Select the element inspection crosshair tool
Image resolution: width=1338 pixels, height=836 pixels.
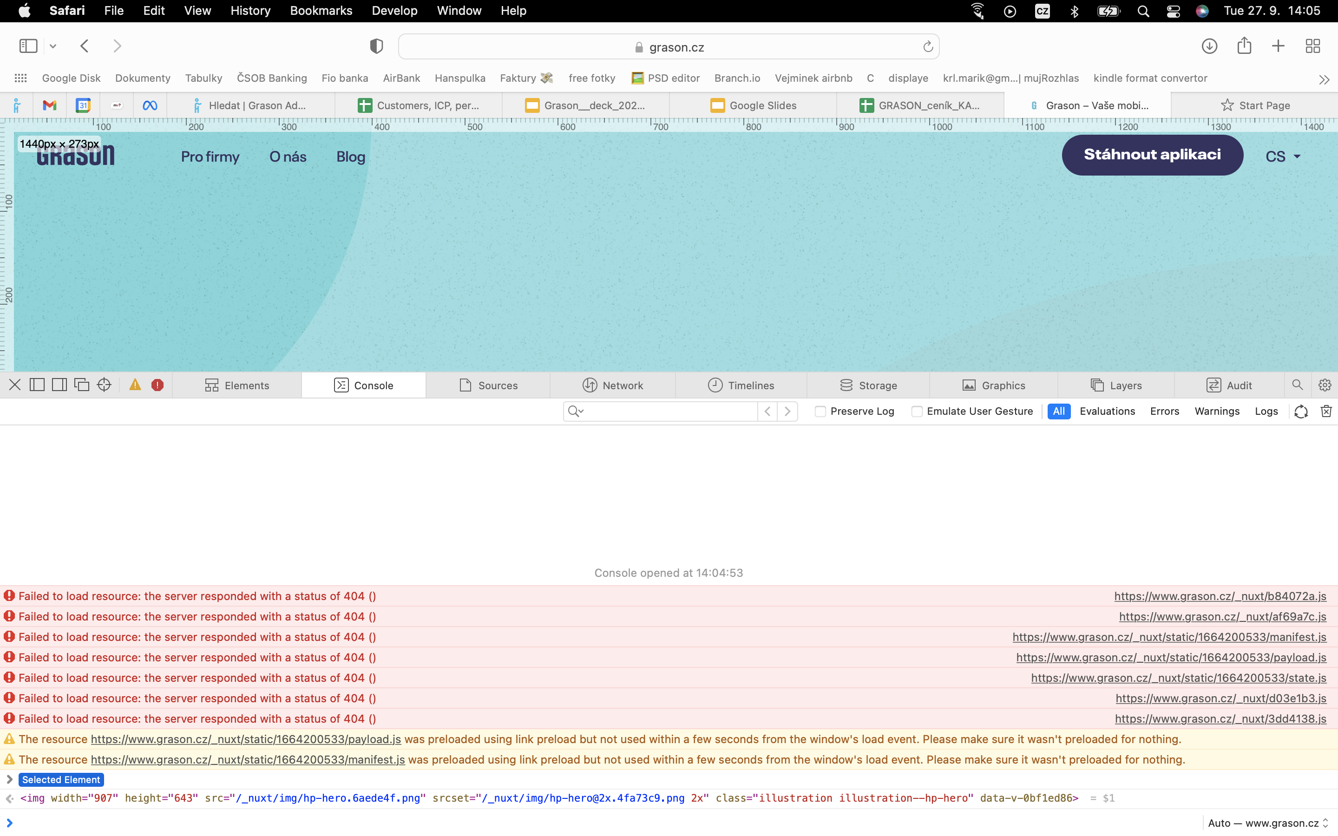coord(104,385)
